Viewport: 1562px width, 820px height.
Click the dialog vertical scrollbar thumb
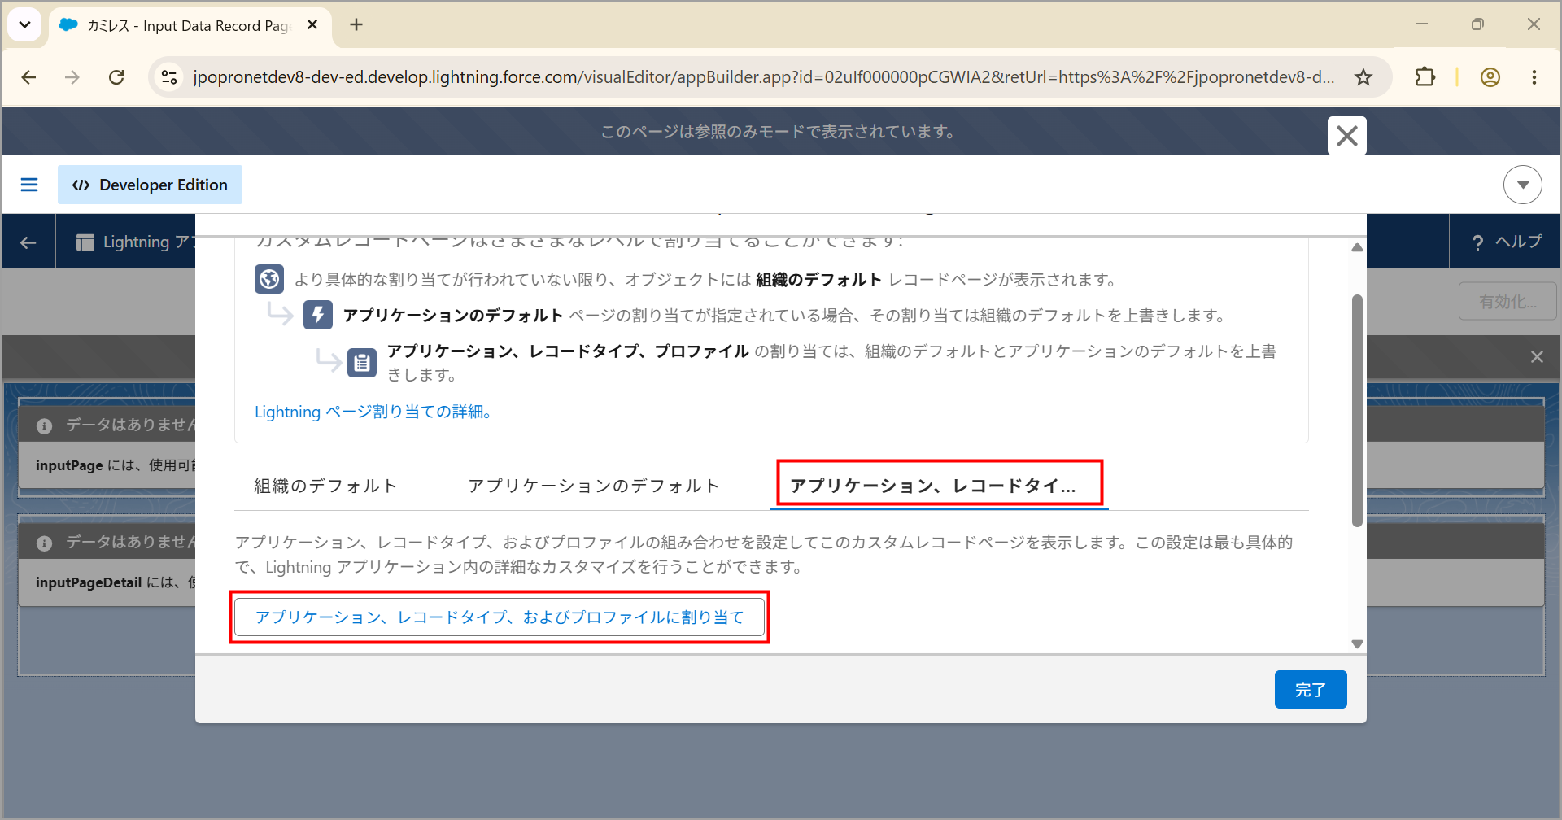(1357, 411)
